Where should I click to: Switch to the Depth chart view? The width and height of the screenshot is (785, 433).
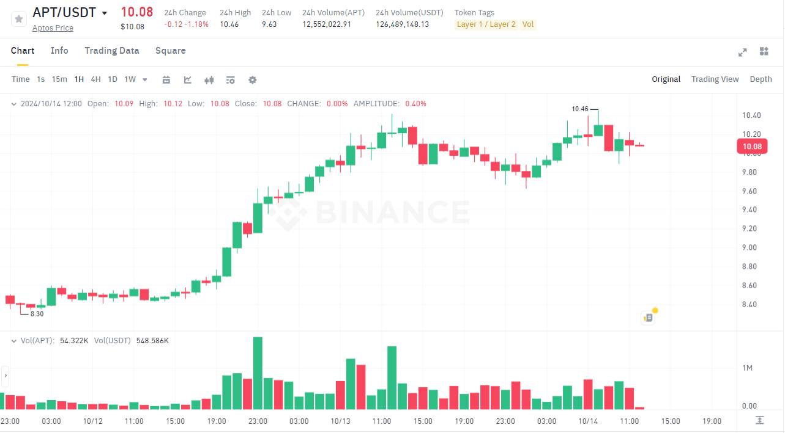coord(761,79)
